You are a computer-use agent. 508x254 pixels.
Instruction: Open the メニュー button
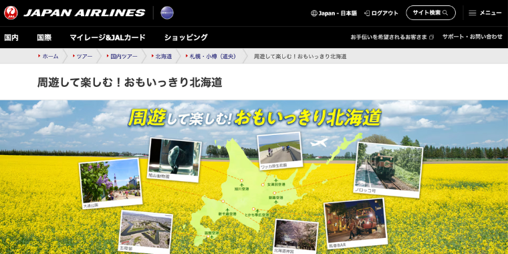pos(485,13)
